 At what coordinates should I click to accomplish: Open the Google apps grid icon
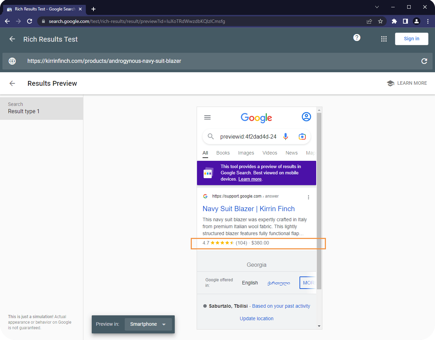(384, 39)
